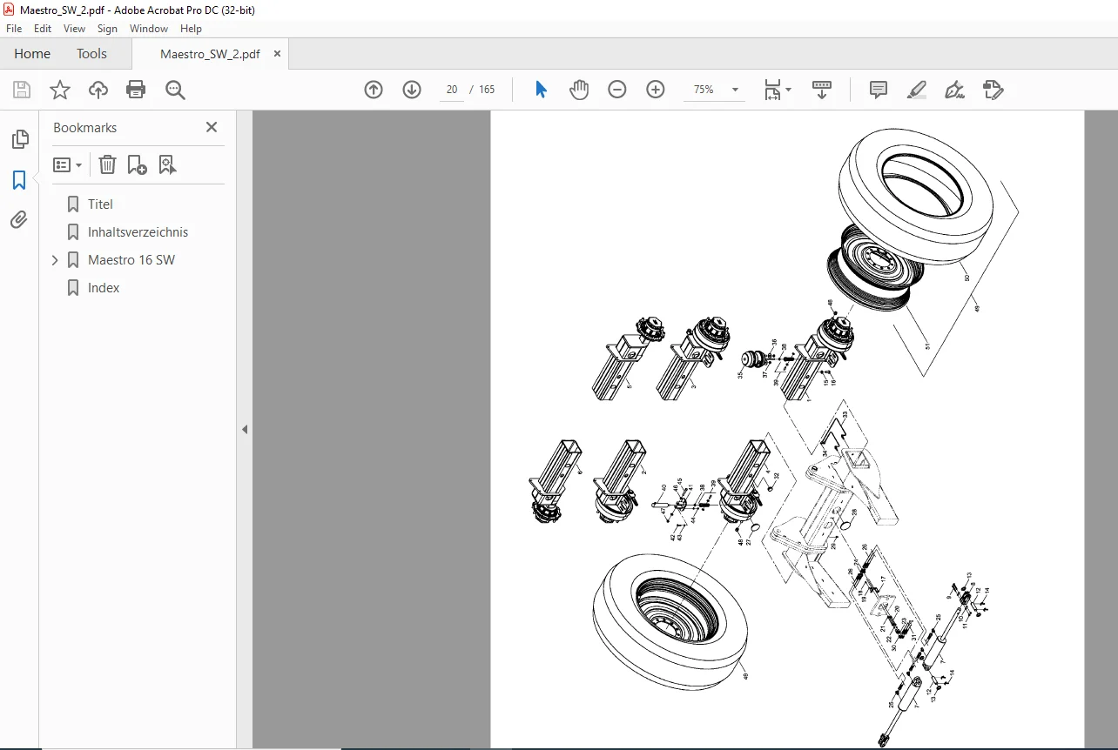Open the Titel bookmark
Image resolution: width=1118 pixels, height=750 pixels.
pos(100,204)
